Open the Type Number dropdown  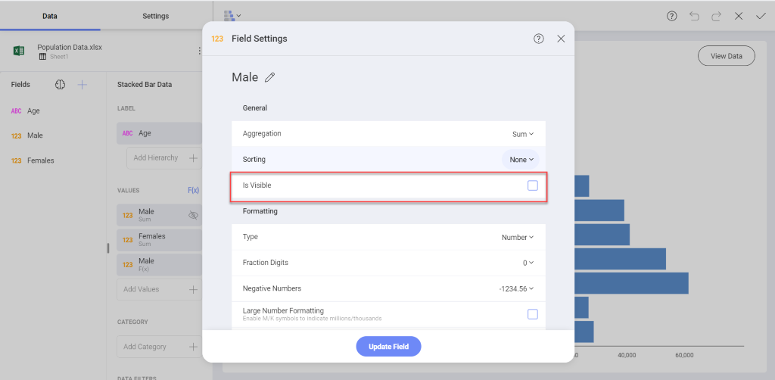tap(518, 237)
